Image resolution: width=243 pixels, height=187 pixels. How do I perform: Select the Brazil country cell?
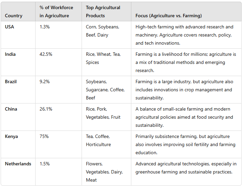11,81
